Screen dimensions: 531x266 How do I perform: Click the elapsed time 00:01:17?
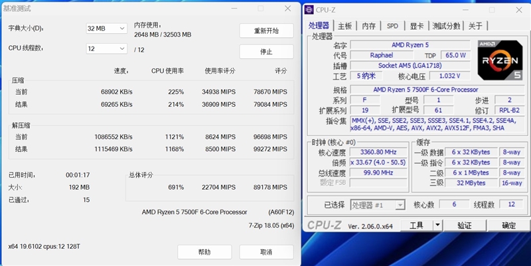pyautogui.click(x=78, y=175)
